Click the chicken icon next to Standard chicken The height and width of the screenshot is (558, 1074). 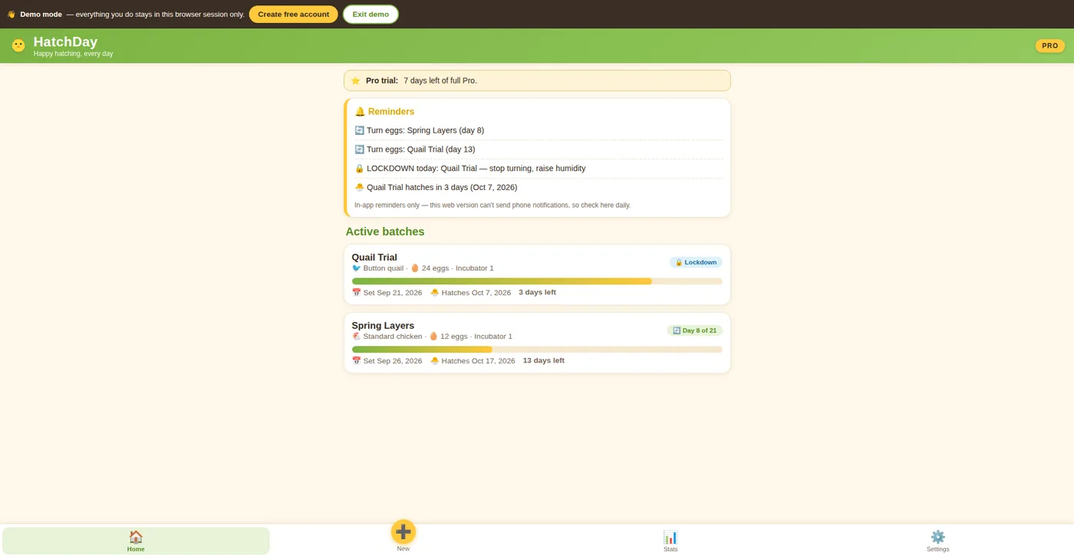[x=356, y=336]
